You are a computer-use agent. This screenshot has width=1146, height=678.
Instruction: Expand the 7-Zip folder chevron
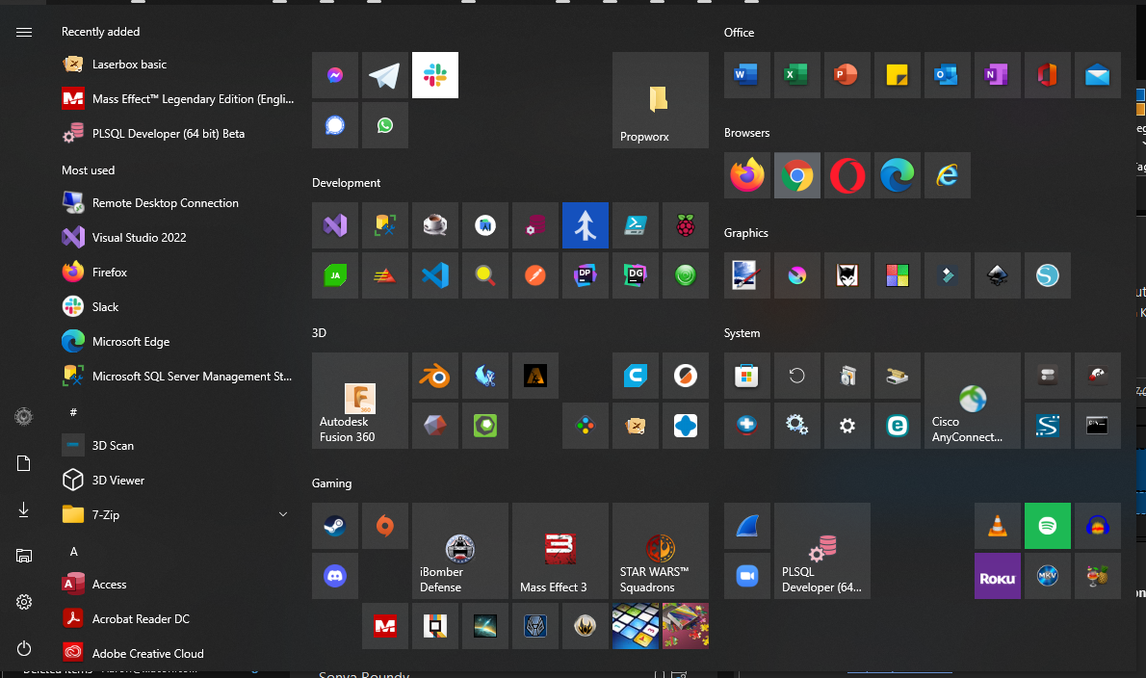pos(283,514)
